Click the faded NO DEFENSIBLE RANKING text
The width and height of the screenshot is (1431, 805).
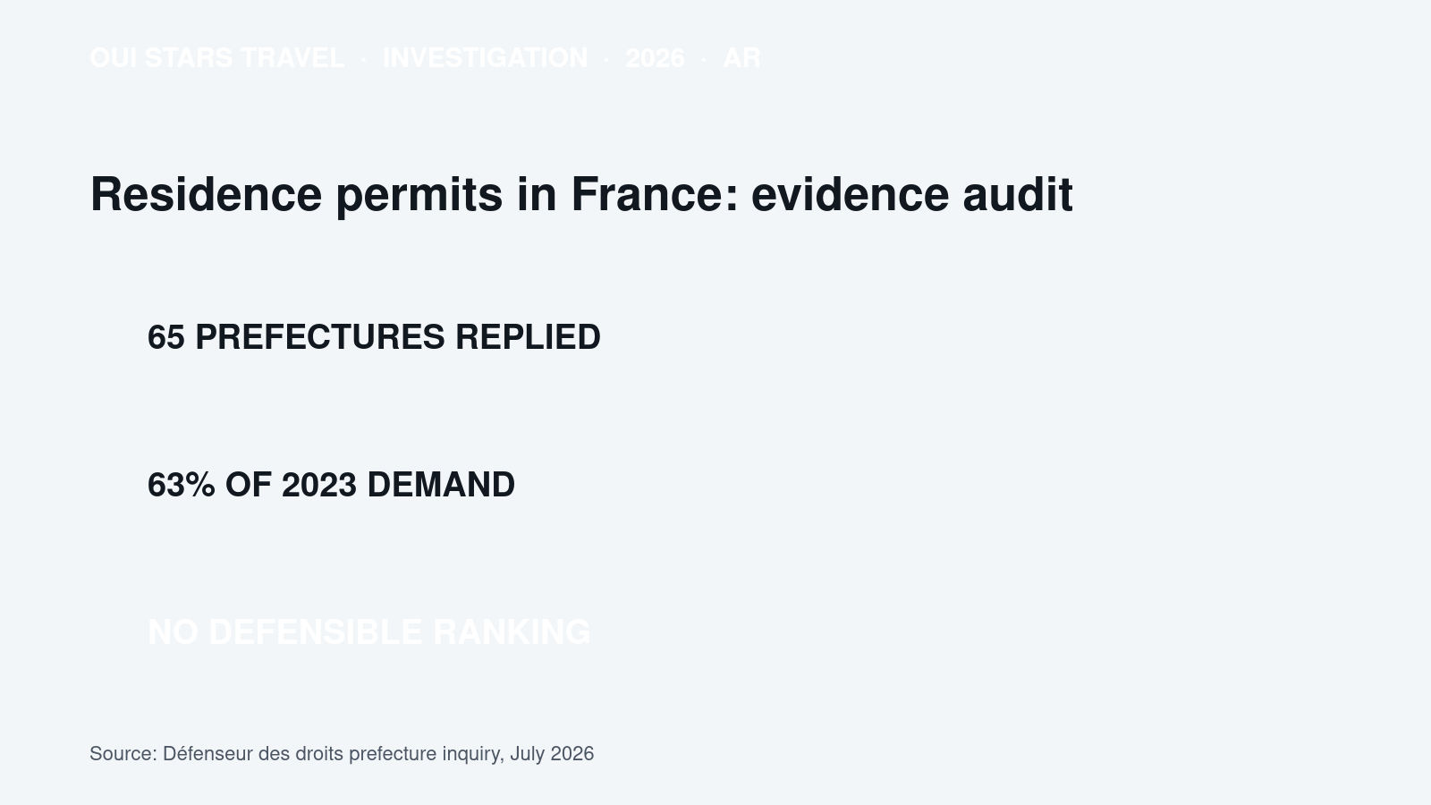[x=368, y=632]
